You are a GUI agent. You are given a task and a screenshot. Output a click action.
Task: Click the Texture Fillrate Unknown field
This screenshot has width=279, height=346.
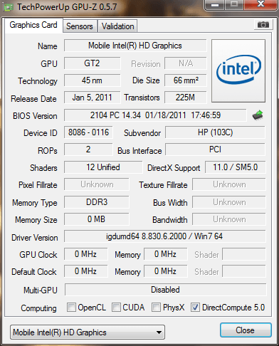click(229, 184)
